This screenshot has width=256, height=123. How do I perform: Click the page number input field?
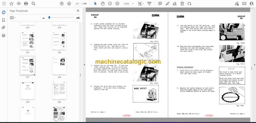78,4
